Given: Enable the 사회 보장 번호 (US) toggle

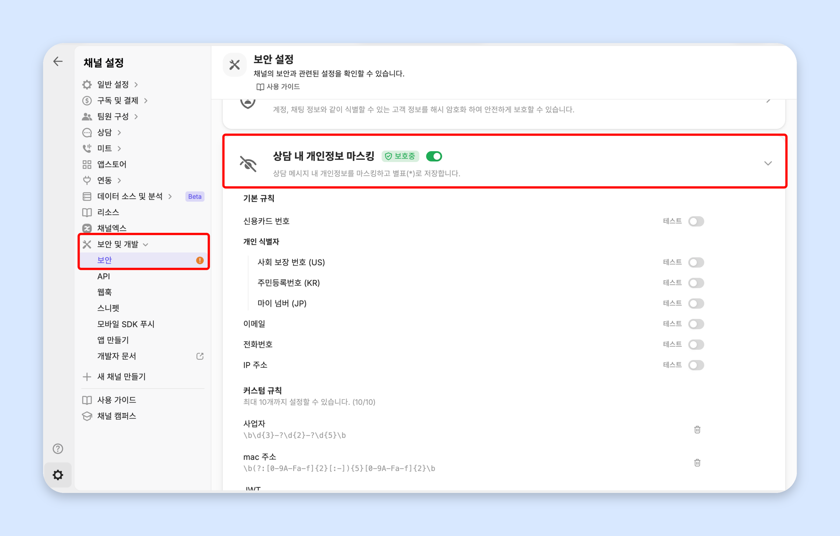Looking at the screenshot, I should [696, 262].
